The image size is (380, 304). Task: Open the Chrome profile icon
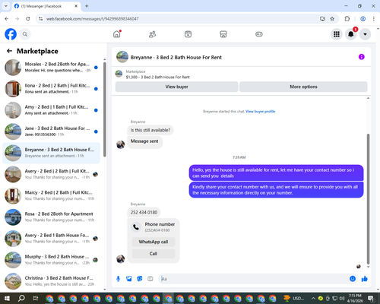tap(363, 19)
